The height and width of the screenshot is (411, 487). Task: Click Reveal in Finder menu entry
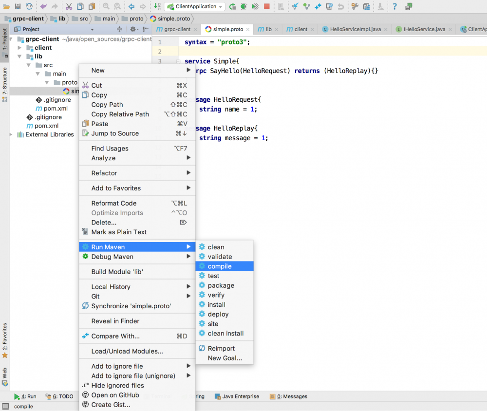(115, 321)
